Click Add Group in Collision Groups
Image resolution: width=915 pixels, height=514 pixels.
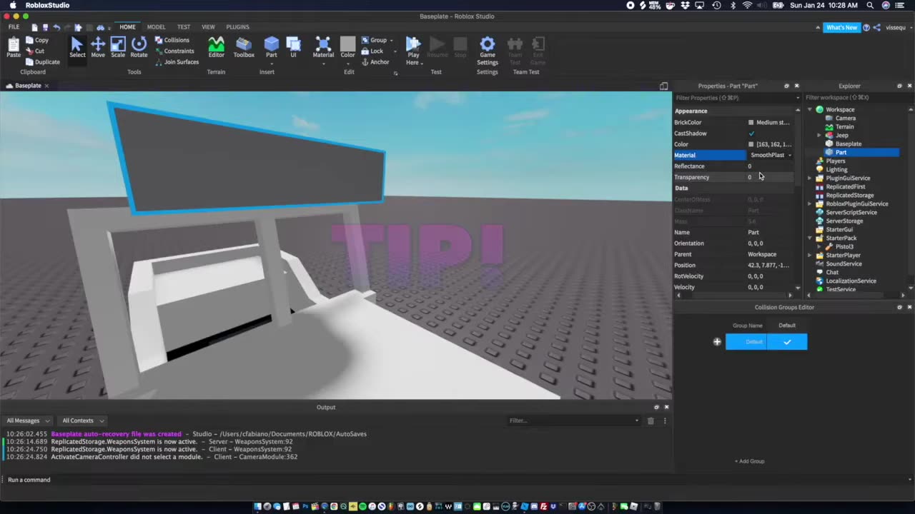pyautogui.click(x=749, y=461)
